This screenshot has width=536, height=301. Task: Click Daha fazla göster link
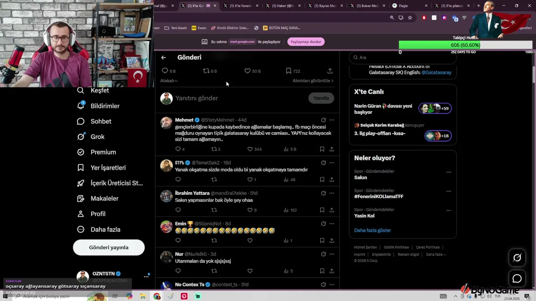click(373, 230)
